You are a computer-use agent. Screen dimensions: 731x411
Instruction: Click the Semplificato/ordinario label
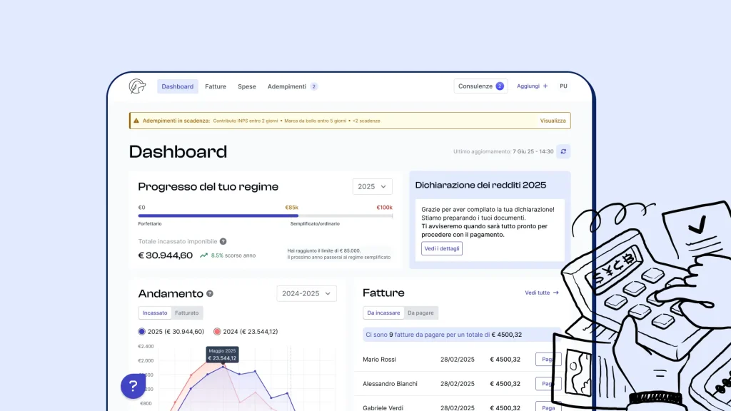[315, 223]
